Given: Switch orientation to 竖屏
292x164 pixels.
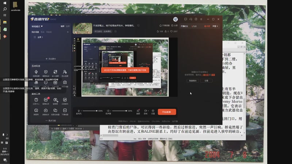Looking at the screenshot, I should (x=68, y=26).
